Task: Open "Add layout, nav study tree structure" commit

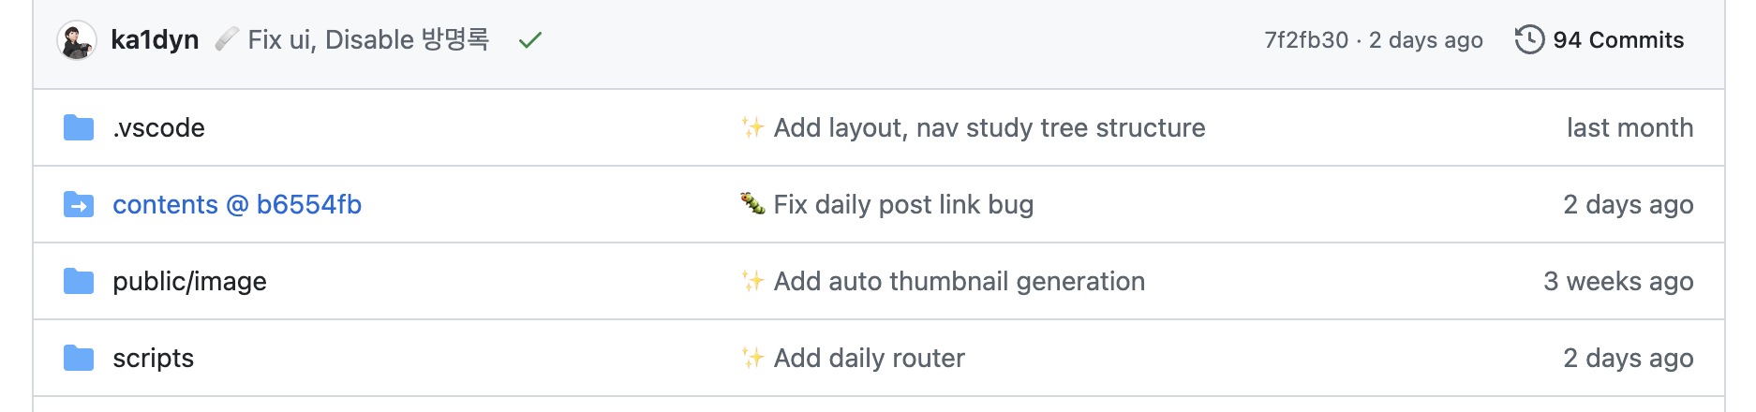Action: click(x=989, y=127)
